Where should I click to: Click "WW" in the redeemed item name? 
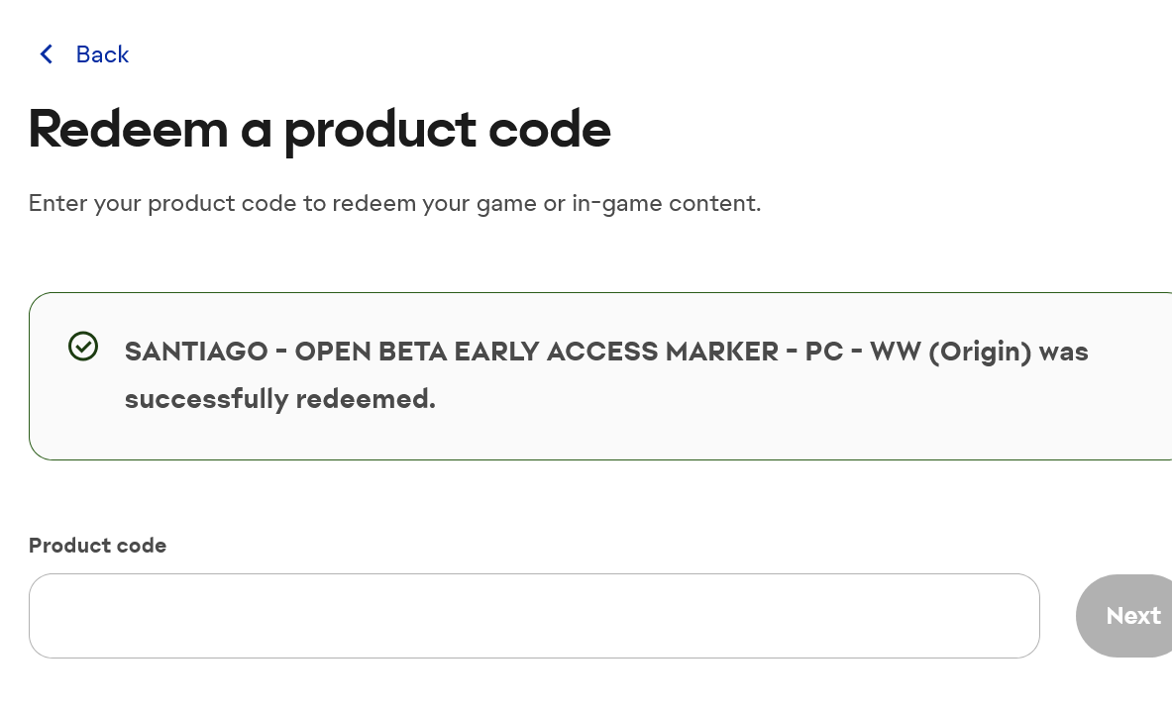(x=895, y=352)
